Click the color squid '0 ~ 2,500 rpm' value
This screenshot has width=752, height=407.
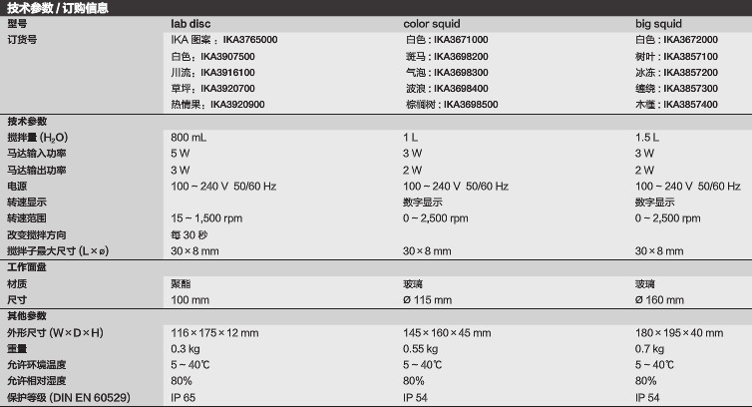(x=436, y=217)
